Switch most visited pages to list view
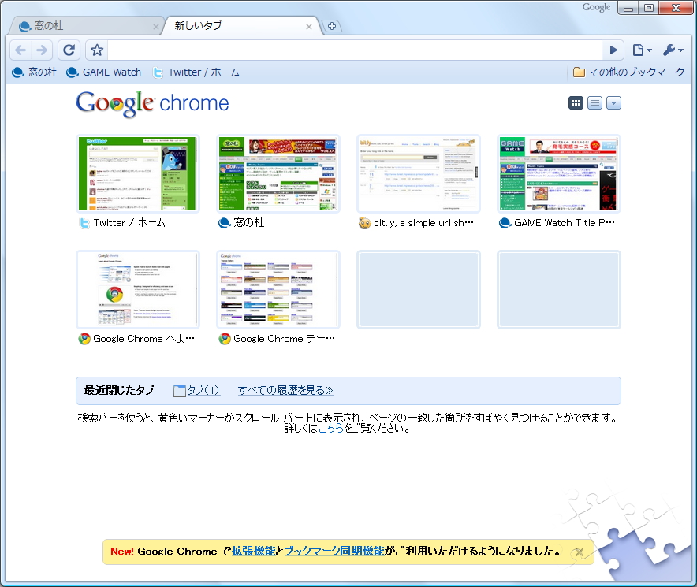 coord(594,102)
